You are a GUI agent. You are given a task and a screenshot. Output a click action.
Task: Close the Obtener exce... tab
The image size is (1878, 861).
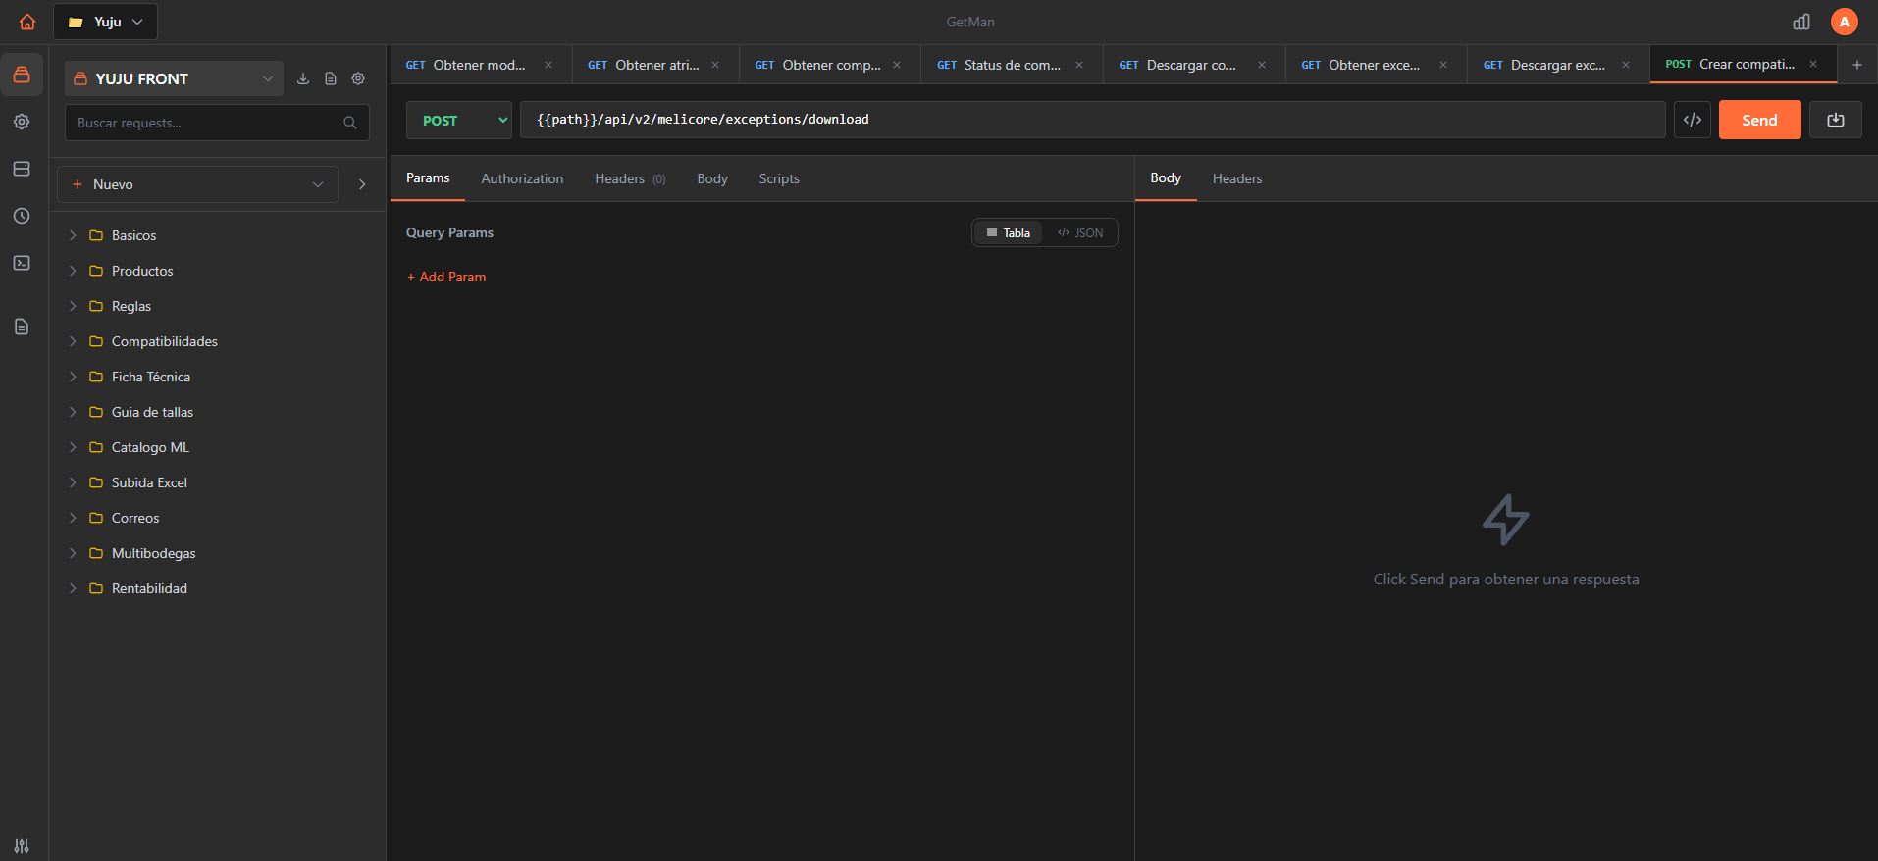point(1443,65)
